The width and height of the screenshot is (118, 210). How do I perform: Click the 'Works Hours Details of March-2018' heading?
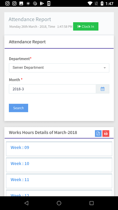pos(43,133)
